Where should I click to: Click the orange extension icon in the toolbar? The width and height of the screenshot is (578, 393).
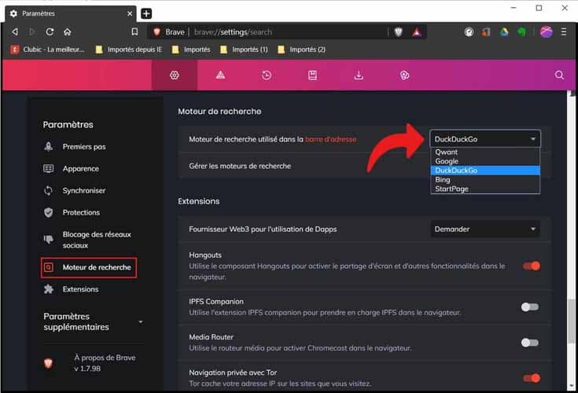(487, 32)
